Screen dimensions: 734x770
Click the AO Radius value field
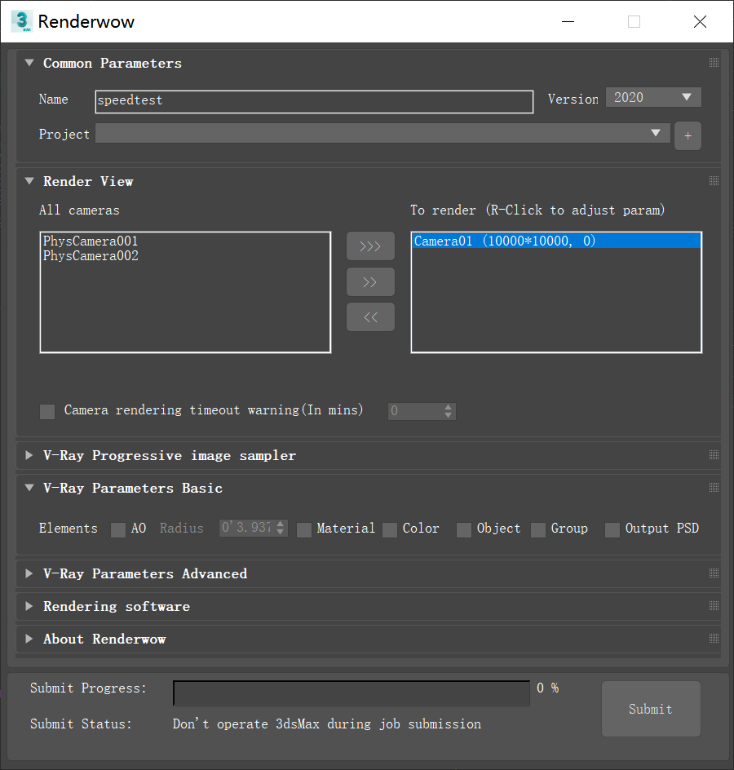pyautogui.click(x=247, y=528)
